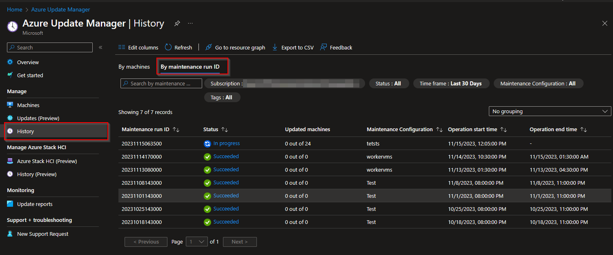Open the No grouping dropdown
This screenshot has width=613, height=255.
[550, 111]
